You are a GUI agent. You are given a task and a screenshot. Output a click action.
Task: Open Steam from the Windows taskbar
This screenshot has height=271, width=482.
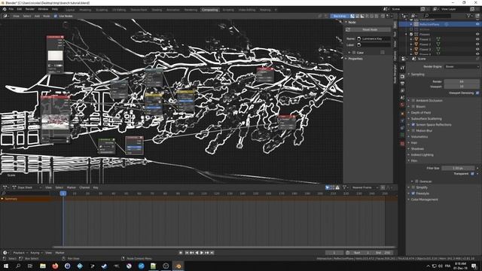[104, 266]
